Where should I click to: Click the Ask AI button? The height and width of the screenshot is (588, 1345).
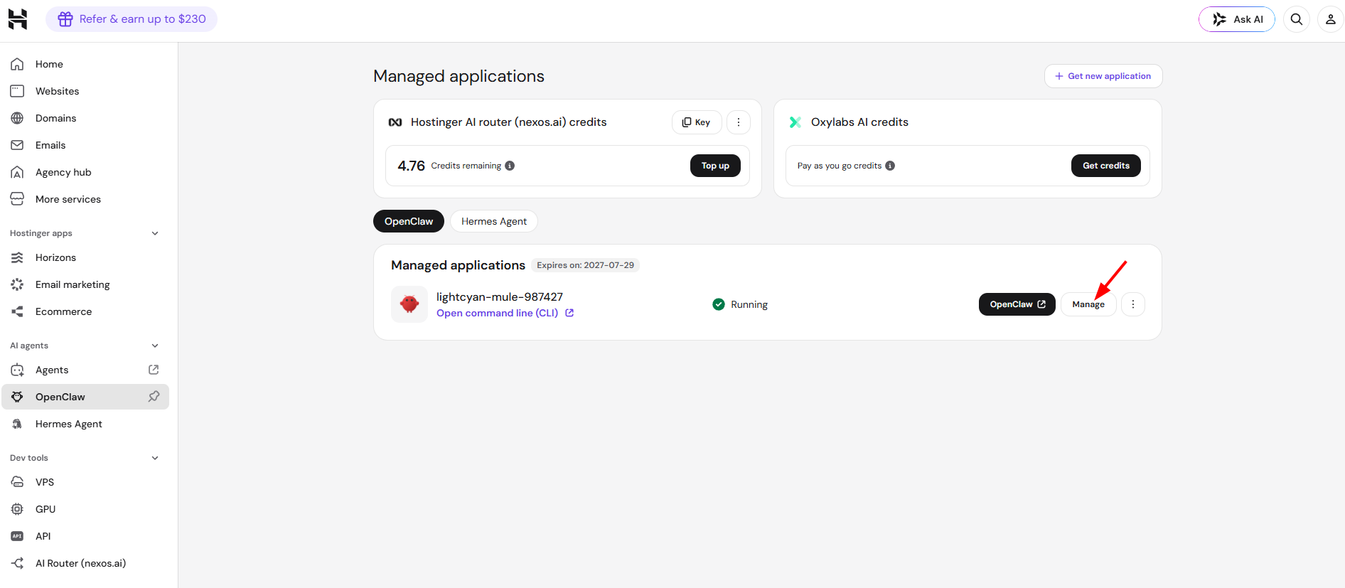[1237, 19]
